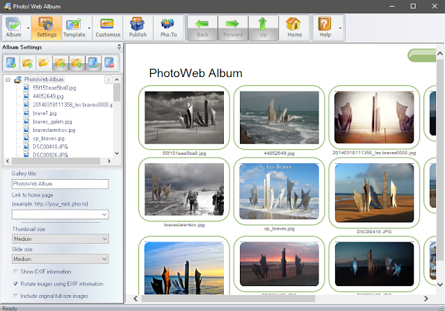Click the 44052649.jpg caption under thumbnail
The image size is (445, 311).
tap(280, 153)
